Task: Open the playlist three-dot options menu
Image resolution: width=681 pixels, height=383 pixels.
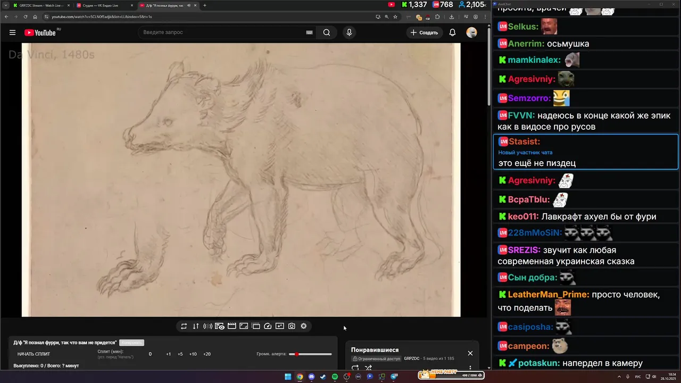Action: point(470,368)
